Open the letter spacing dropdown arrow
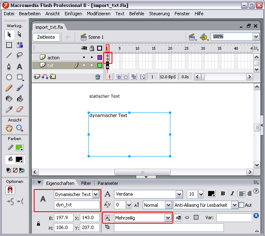Image resolution: width=265 pixels, height=236 pixels. (129, 205)
